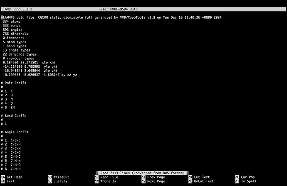Click the xlo xhi box bounds line
Viewport: 287px width, 186px height.
[x=29, y=62]
